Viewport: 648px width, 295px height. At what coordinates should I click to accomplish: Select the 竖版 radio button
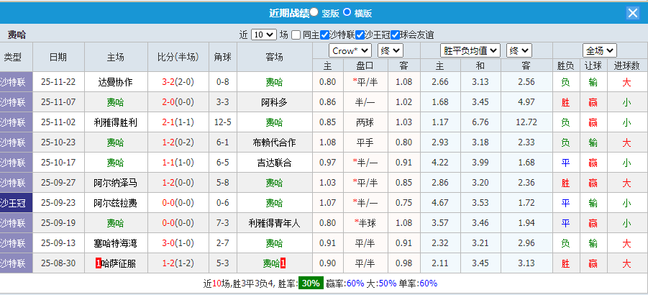pyautogui.click(x=314, y=12)
